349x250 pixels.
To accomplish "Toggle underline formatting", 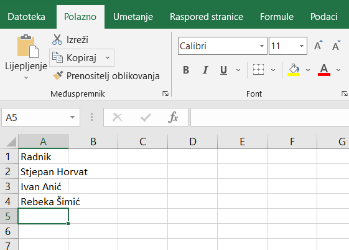I will [223, 70].
